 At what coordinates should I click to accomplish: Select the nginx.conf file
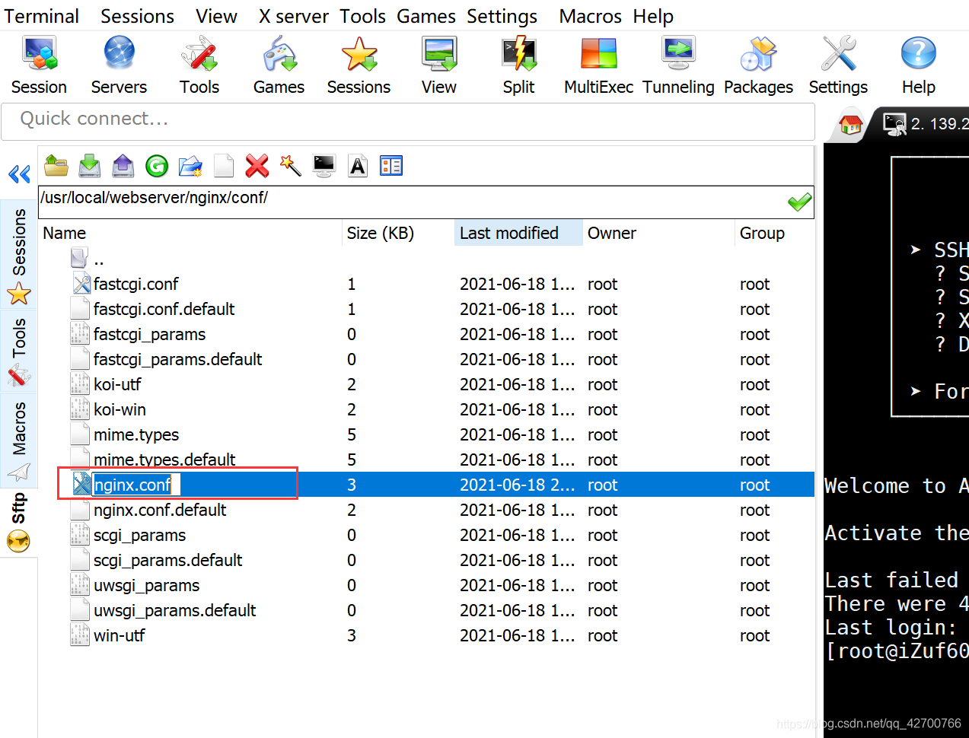point(426,485)
